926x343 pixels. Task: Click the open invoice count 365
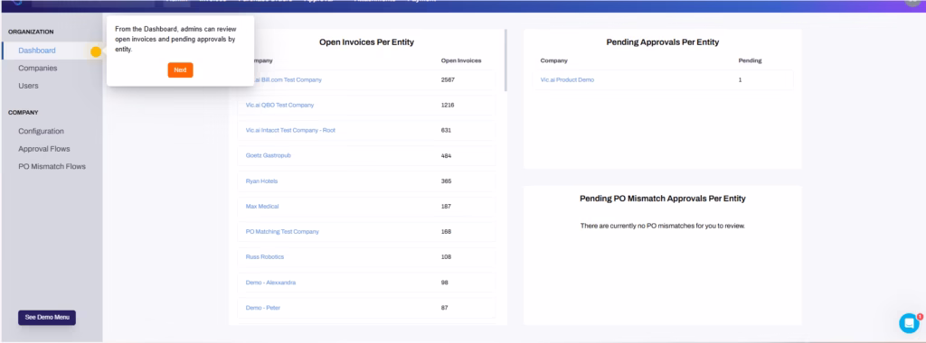[x=447, y=181]
